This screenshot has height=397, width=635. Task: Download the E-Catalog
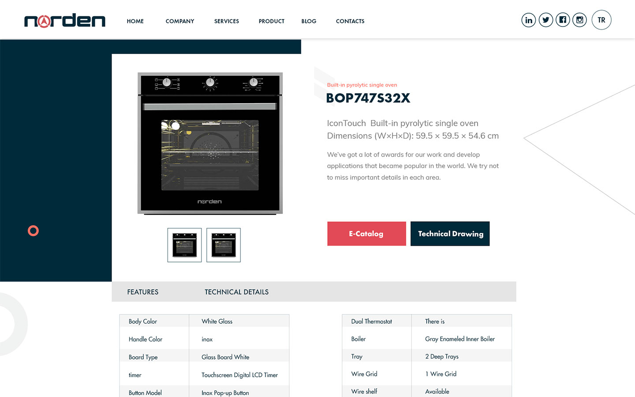pos(366,234)
